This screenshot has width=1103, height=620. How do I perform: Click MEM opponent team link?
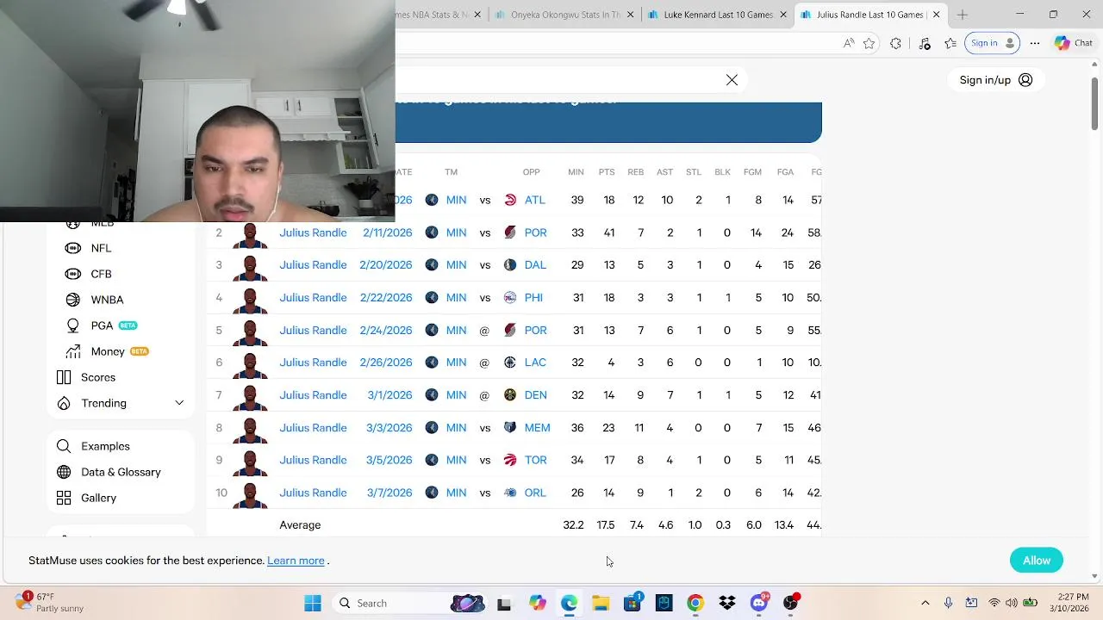(x=537, y=428)
